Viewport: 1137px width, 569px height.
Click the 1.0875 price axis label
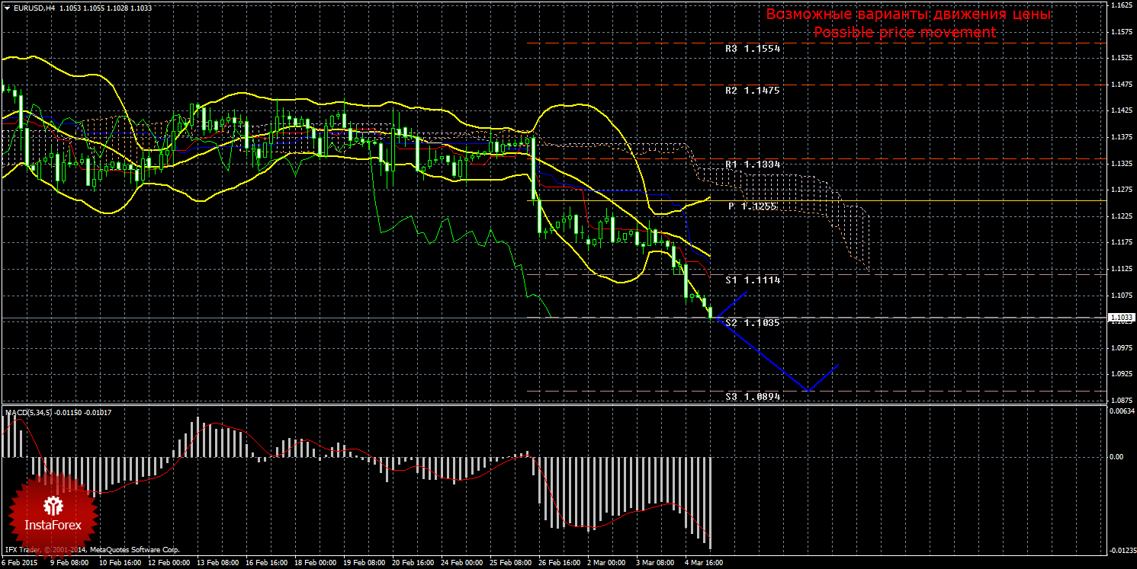[1121, 400]
